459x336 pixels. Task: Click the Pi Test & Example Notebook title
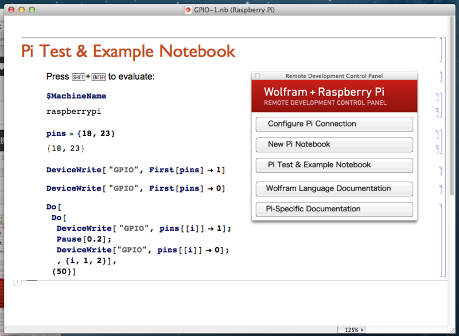(x=128, y=52)
